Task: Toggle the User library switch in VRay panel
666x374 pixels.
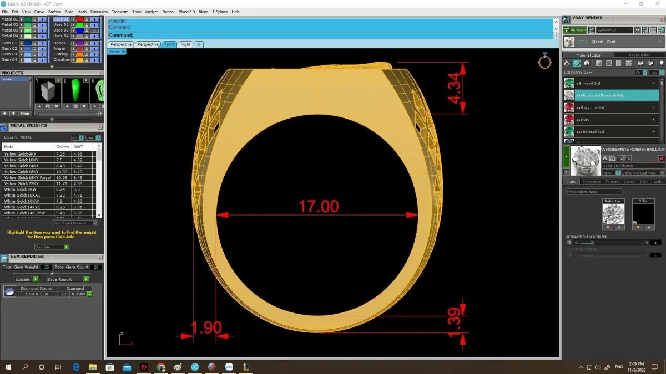Action: (x=657, y=73)
